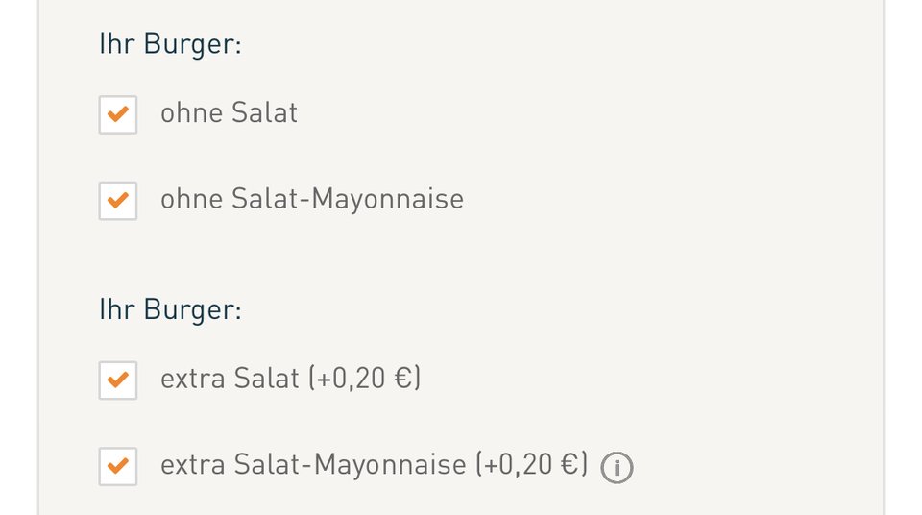
Task: Untick the "extra Salat-Mayonnaise" checkbox
Action: click(117, 467)
